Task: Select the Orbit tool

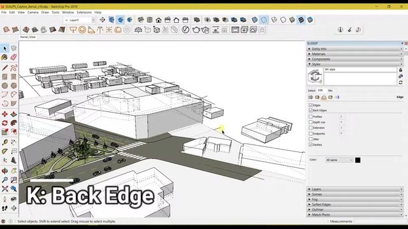Action: pos(5,171)
